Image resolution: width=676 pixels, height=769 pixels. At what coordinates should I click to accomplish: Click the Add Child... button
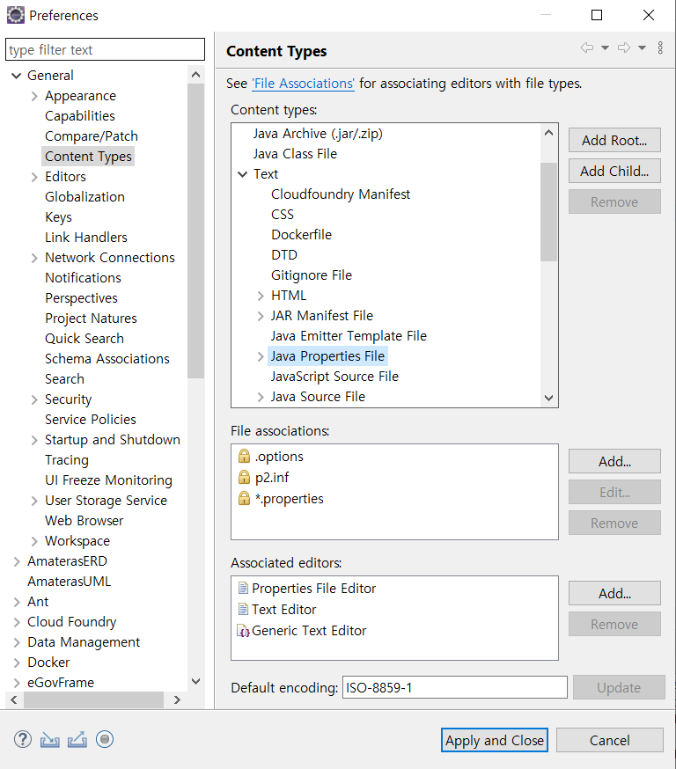(614, 172)
